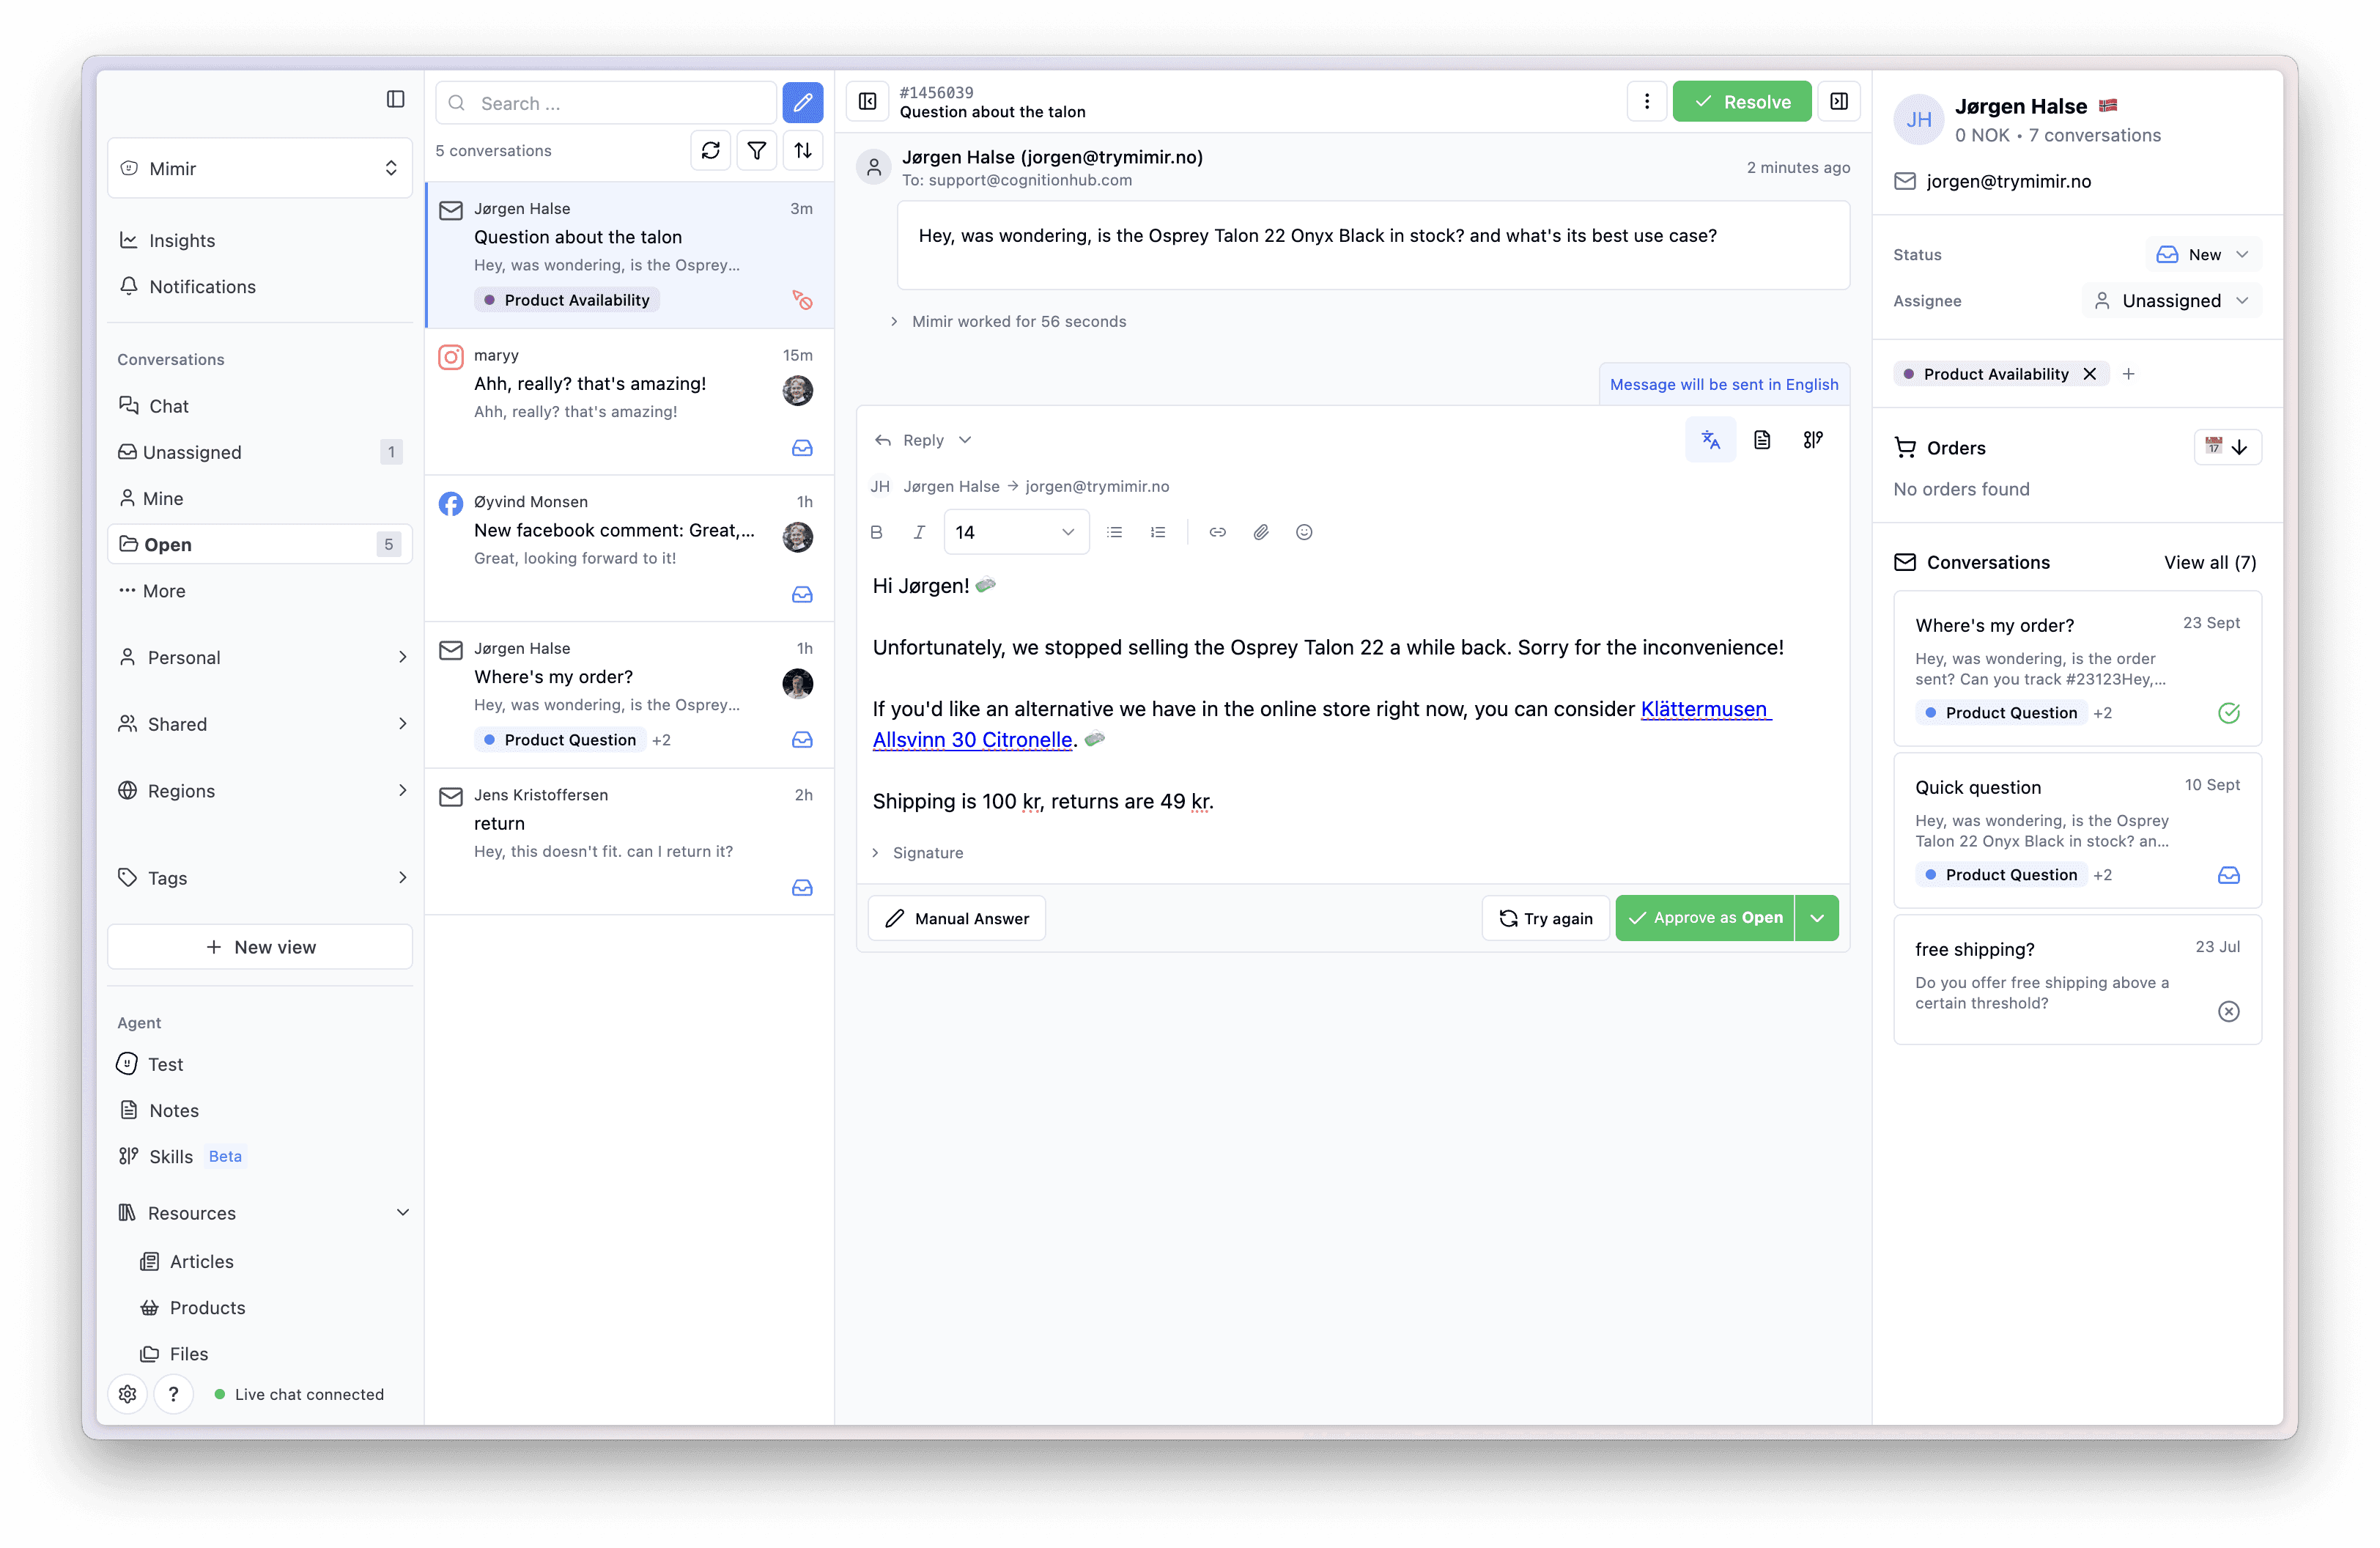2380x1548 pixels.
Task: Toggle the translation icon in reply box
Action: 1710,440
